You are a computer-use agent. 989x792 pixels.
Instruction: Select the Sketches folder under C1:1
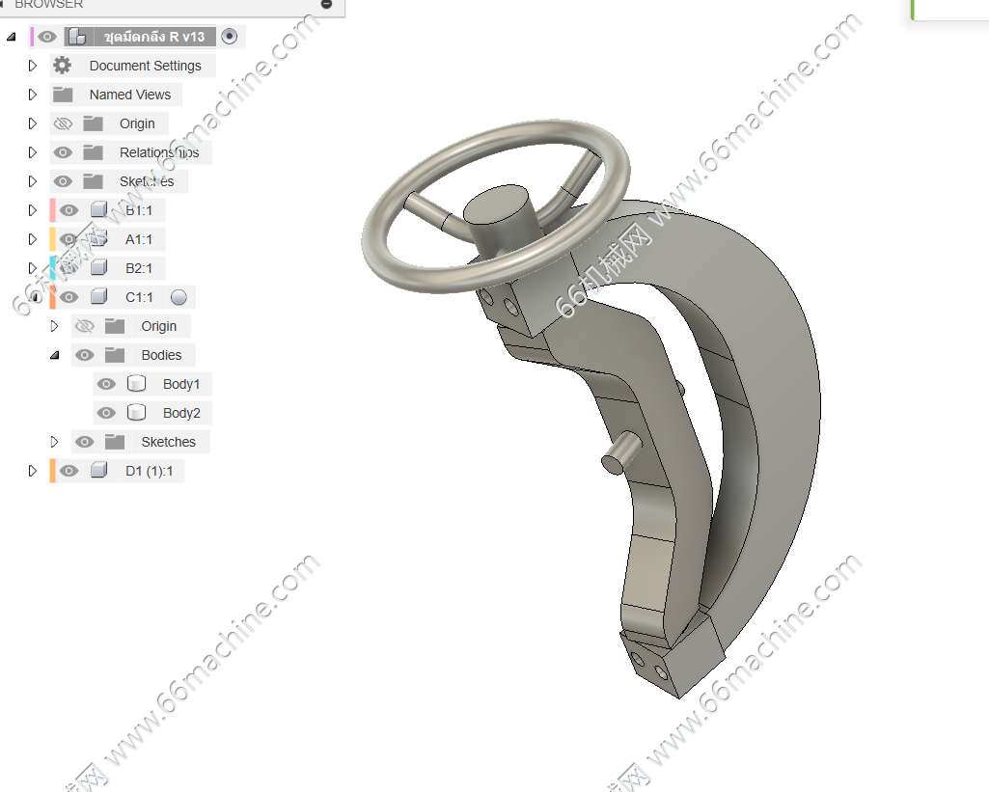[168, 442]
